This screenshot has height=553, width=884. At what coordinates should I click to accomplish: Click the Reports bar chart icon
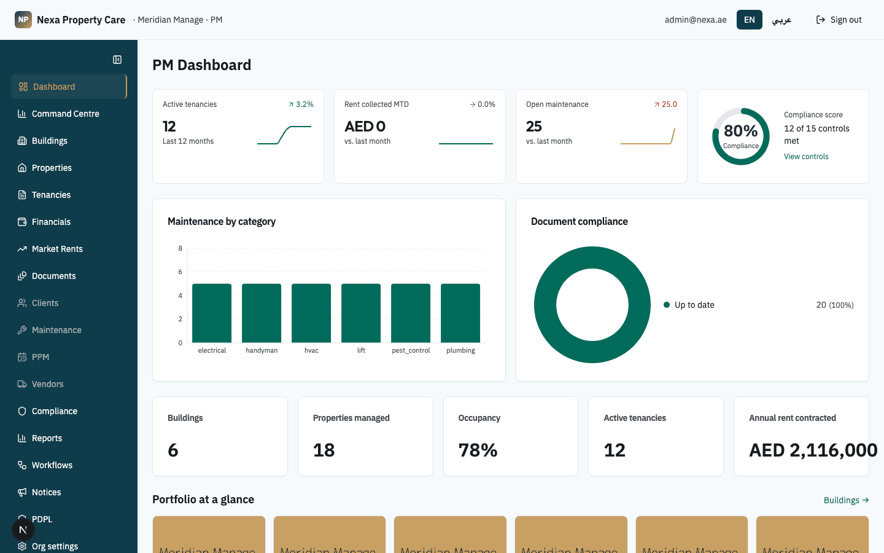coord(22,438)
